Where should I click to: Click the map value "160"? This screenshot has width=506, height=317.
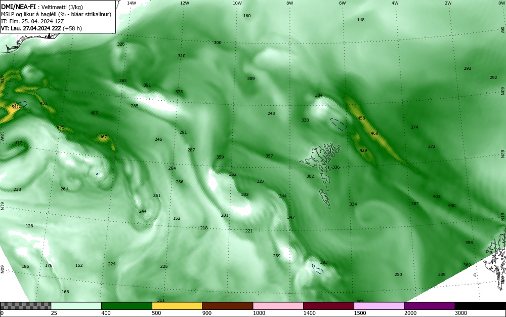point(247,16)
